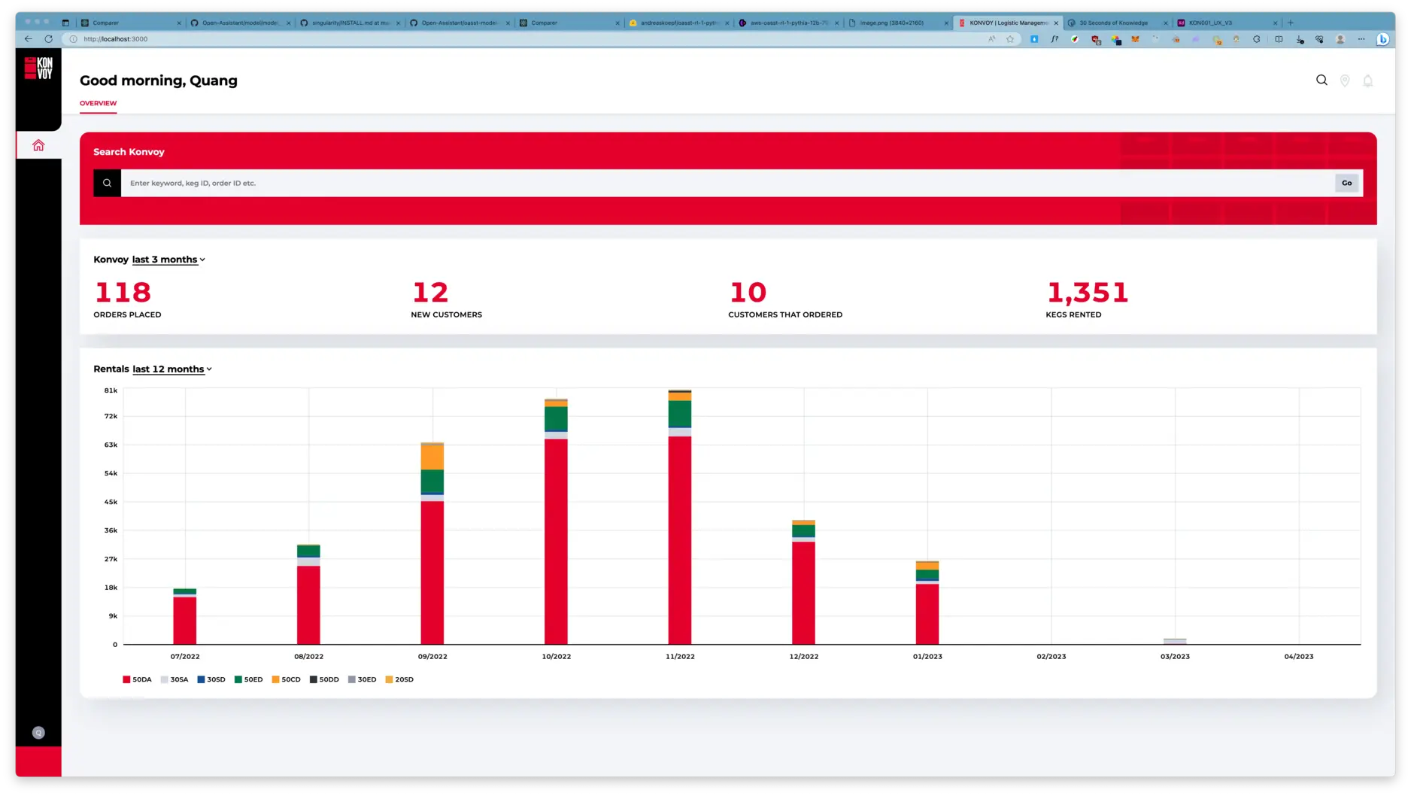This screenshot has width=1411, height=796.
Task: Toggle the 30SA legend series
Action: coord(174,679)
